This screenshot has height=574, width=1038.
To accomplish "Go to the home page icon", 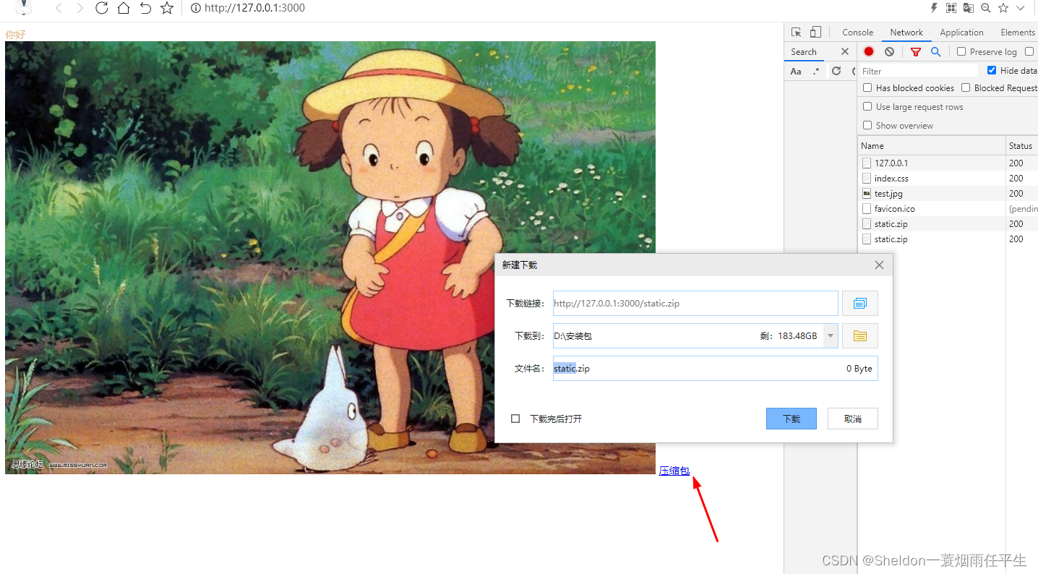I will [x=124, y=8].
